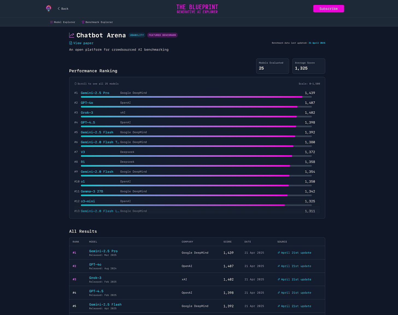The height and width of the screenshot is (315, 398).
Task: Click THE BLUEPRINT site title
Action: pos(197,9)
